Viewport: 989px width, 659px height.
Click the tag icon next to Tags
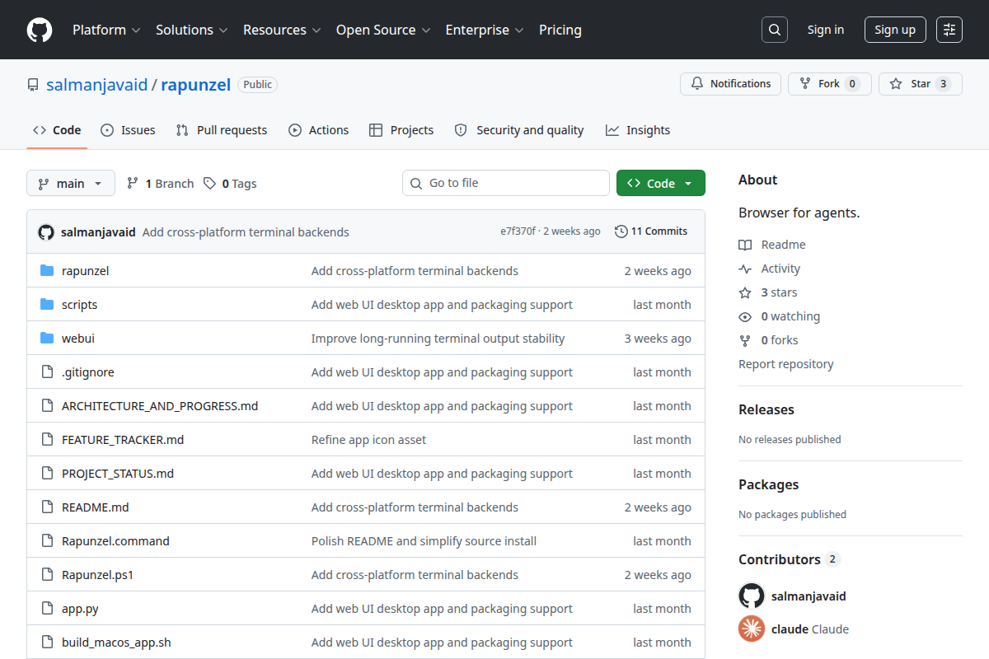[x=210, y=184]
